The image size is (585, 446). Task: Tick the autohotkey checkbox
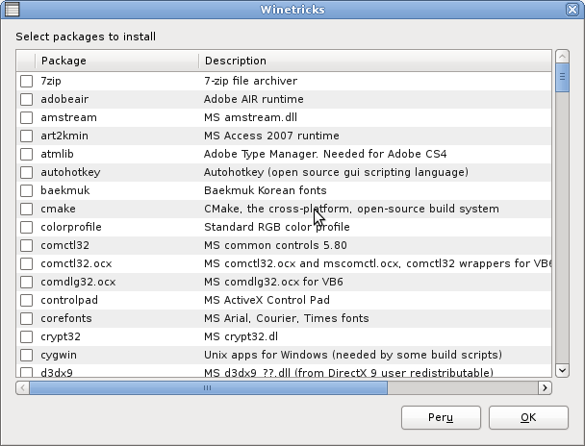27,173
